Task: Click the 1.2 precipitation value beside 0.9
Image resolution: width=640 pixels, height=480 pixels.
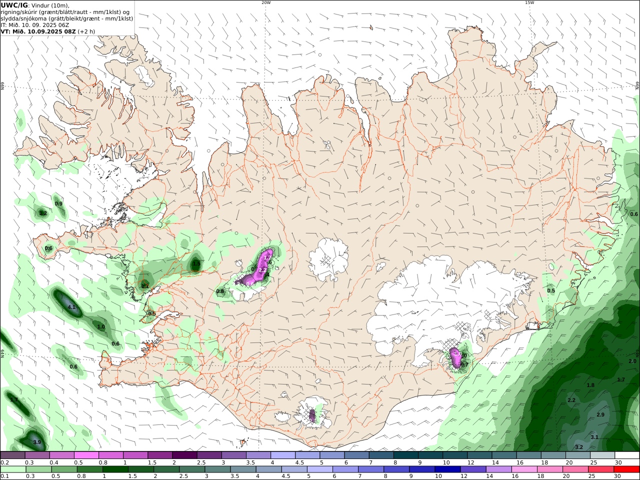Action: coord(43,213)
